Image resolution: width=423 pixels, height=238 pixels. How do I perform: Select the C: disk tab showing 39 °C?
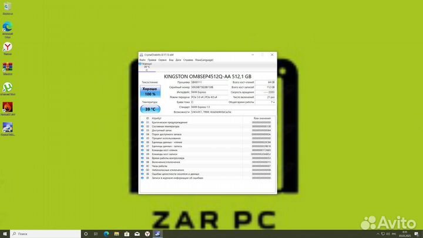coord(147,67)
